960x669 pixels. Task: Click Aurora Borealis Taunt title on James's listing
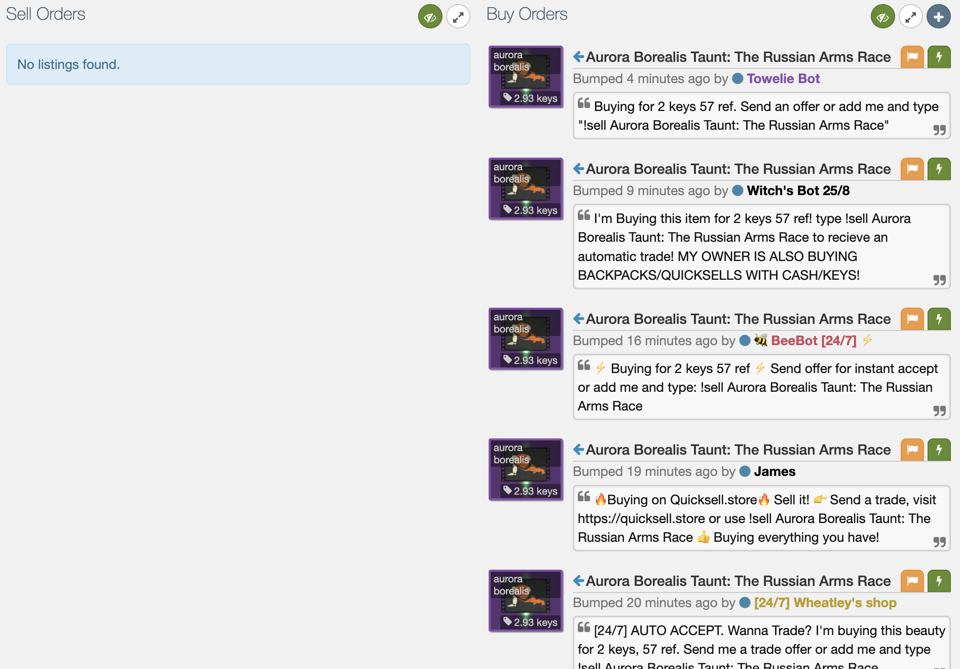738,450
